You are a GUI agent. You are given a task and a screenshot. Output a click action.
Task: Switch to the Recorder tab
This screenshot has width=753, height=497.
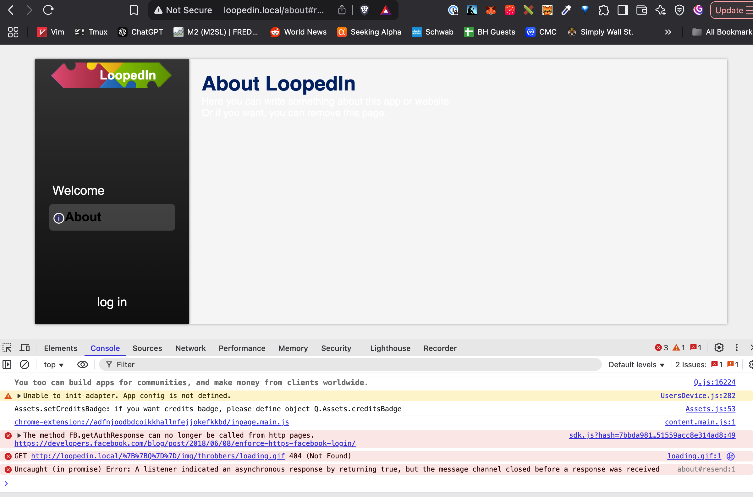pos(440,348)
